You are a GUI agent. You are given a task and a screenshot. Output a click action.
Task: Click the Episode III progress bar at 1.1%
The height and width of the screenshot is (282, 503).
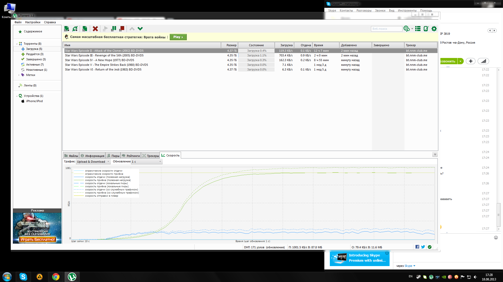[x=256, y=55]
